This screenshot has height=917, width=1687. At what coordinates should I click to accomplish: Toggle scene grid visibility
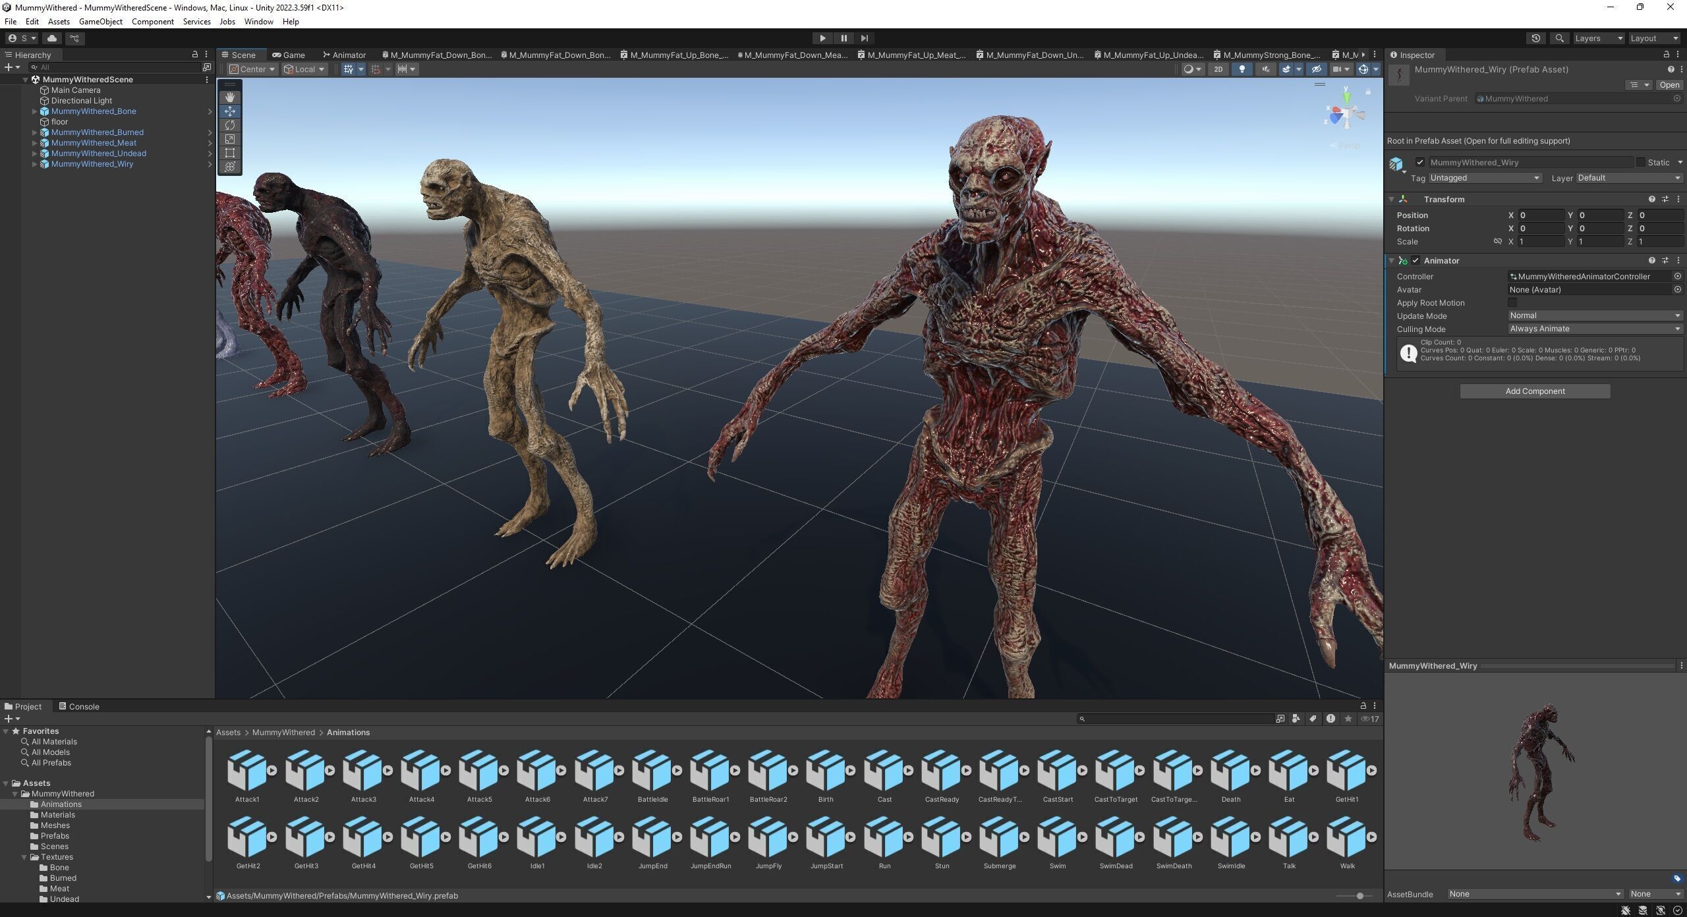(x=349, y=69)
